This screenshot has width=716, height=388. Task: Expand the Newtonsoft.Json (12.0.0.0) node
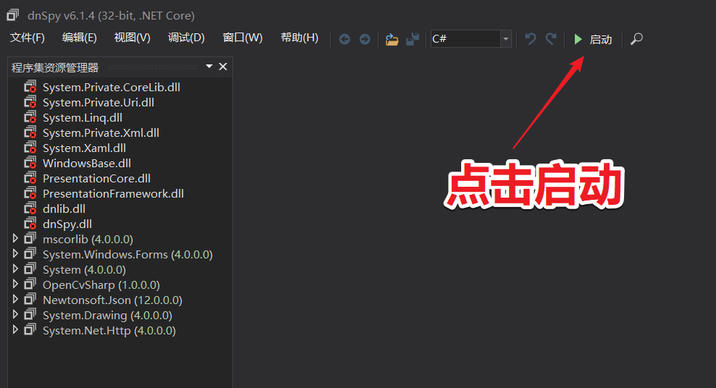[15, 299]
